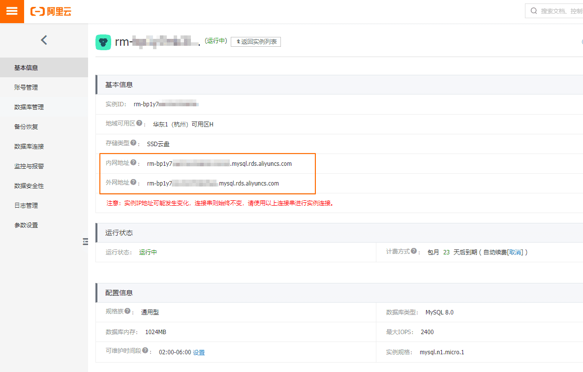The image size is (583, 372).
Task: Click 设置 link for maintenance window
Action: tap(199, 352)
